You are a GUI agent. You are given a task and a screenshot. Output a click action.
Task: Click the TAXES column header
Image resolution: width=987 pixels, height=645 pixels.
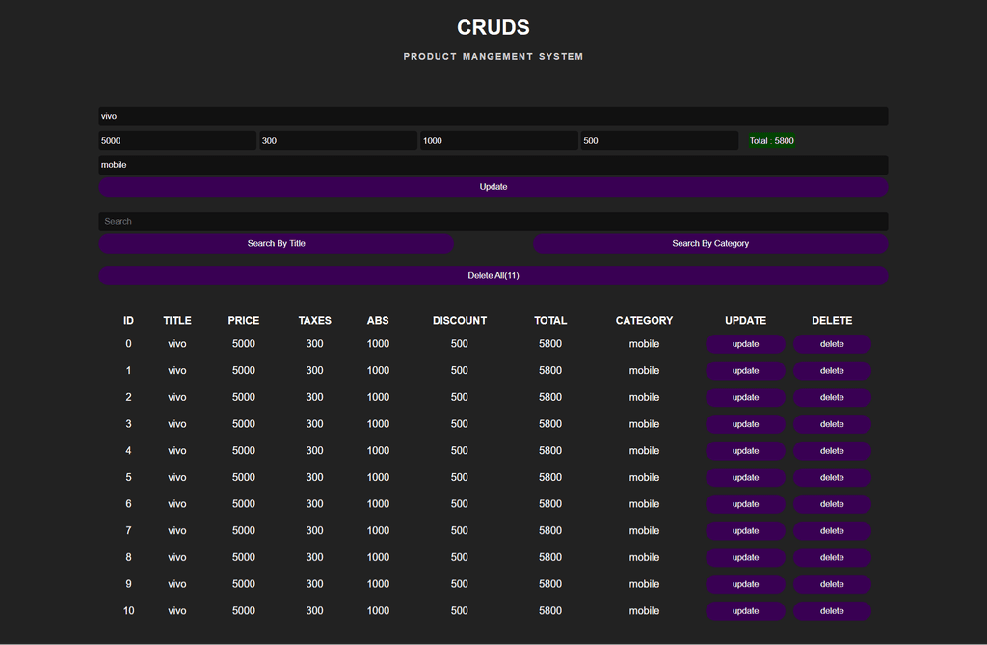coord(315,321)
